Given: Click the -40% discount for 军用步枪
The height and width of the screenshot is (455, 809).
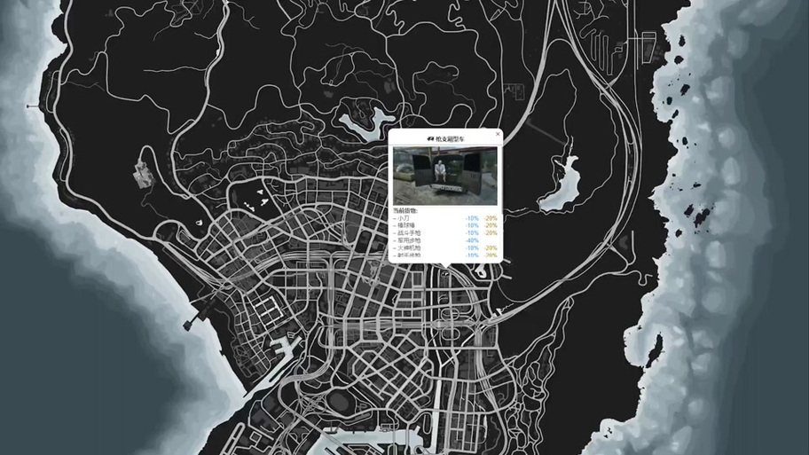Looking at the screenshot, I should pos(472,241).
